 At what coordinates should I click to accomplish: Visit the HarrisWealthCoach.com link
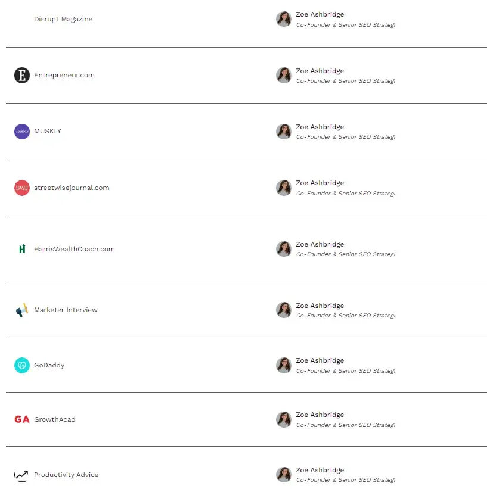(75, 250)
